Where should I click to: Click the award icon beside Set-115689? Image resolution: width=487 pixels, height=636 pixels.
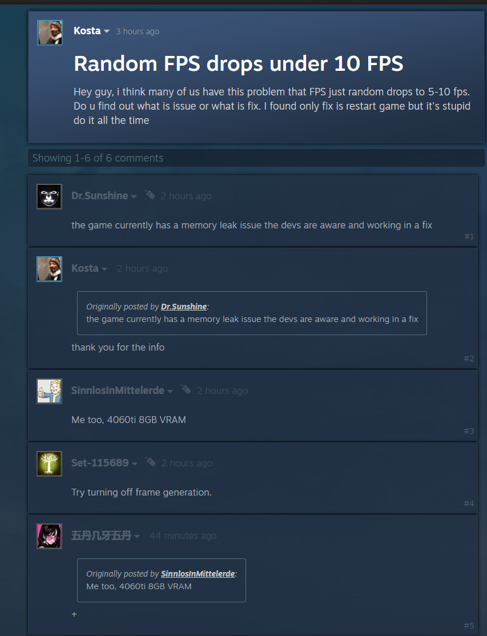[x=150, y=462]
